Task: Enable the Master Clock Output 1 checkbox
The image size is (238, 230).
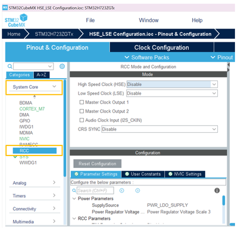Action: [82, 102]
